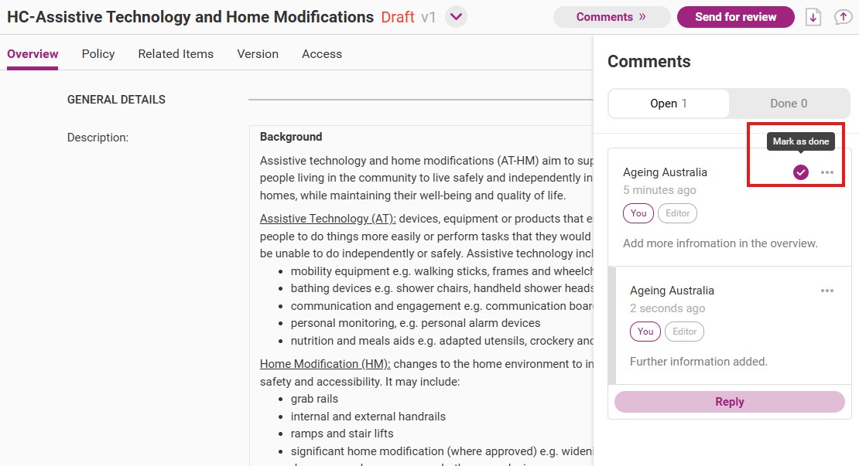
Task: Select the Access tab
Action: [x=322, y=53]
